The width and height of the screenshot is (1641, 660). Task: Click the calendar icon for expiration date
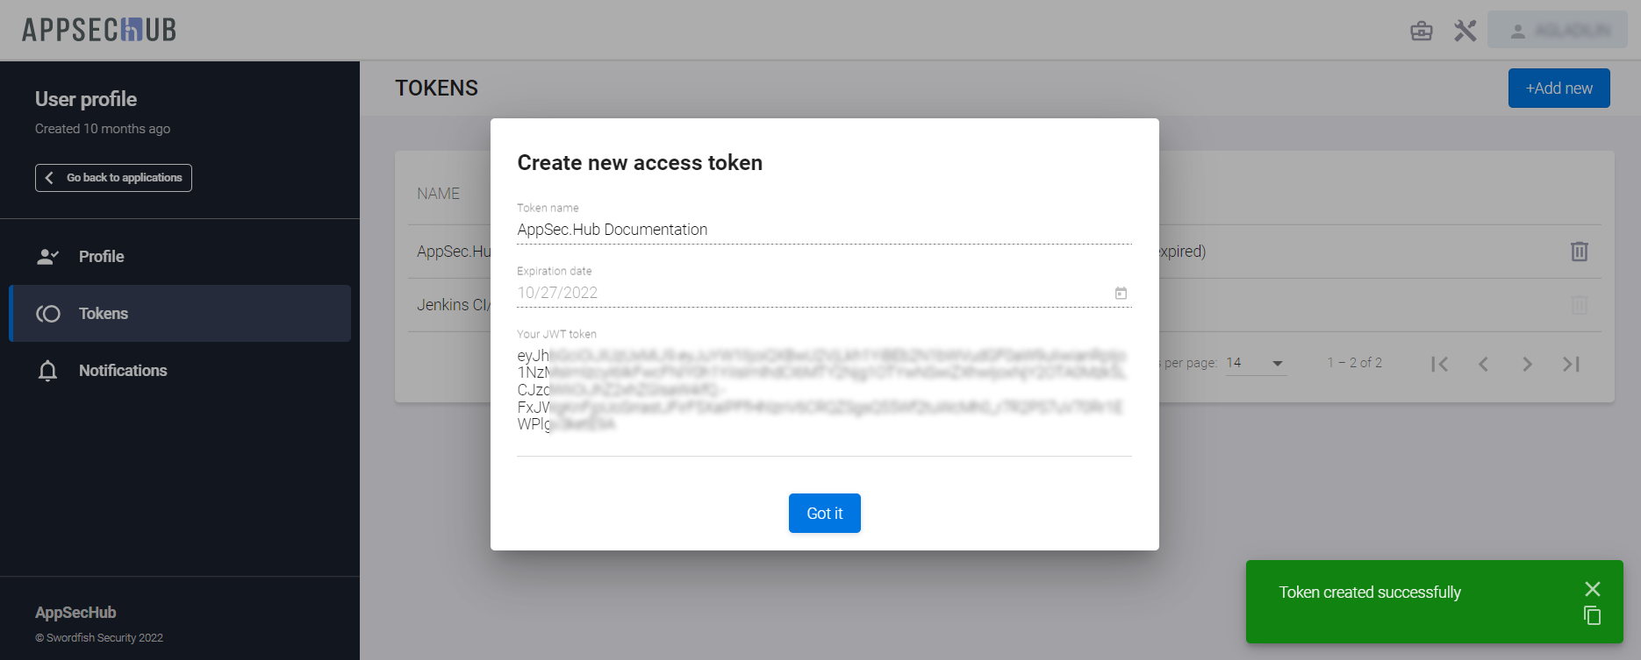click(x=1121, y=293)
